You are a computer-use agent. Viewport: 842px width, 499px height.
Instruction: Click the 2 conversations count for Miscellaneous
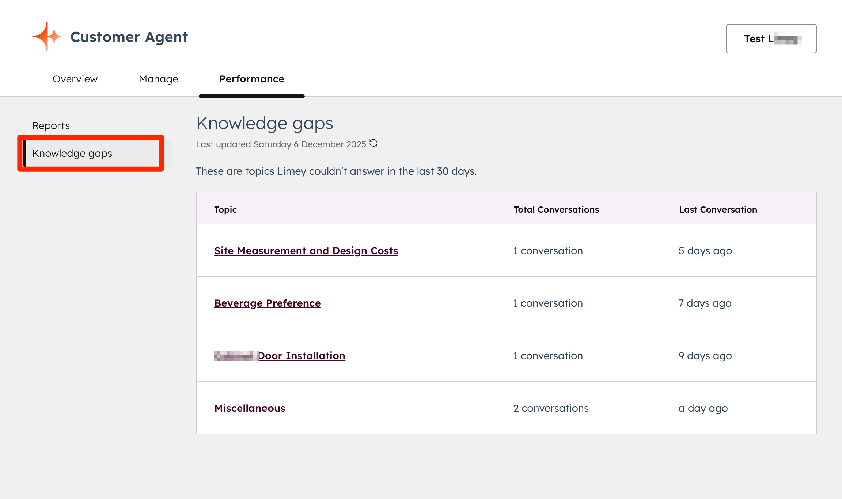click(x=551, y=408)
